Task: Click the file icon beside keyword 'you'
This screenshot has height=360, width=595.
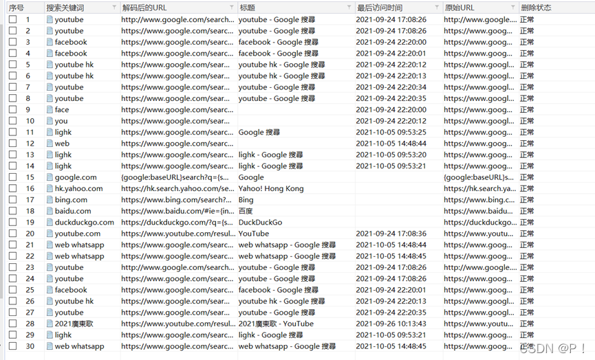Action: tap(50, 121)
